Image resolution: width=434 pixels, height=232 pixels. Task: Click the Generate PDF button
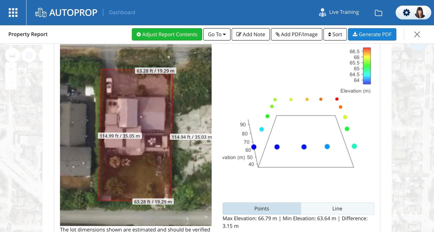(372, 34)
